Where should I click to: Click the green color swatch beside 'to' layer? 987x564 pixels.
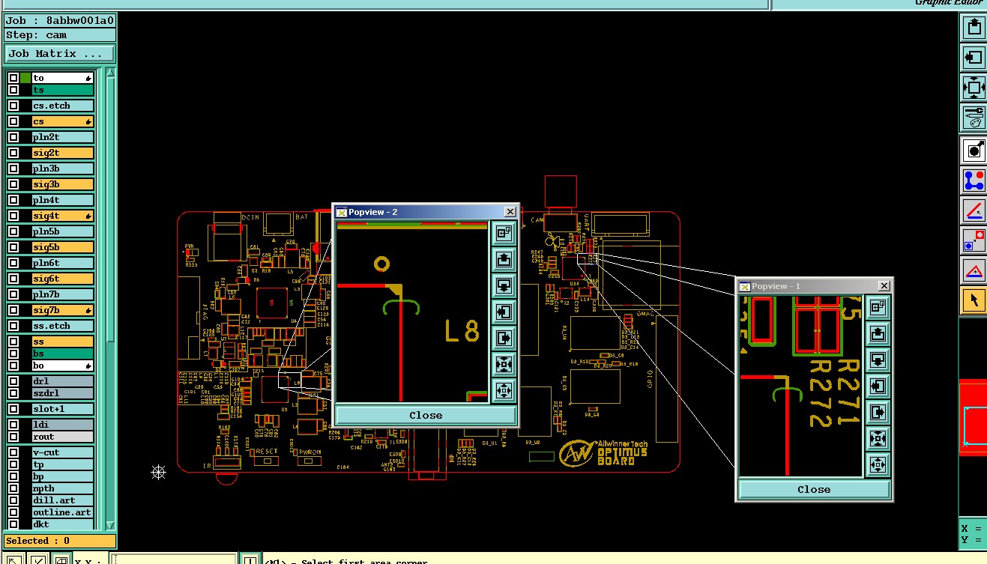pos(25,78)
